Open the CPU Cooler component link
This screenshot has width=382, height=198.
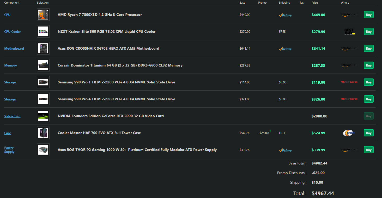coord(13,32)
